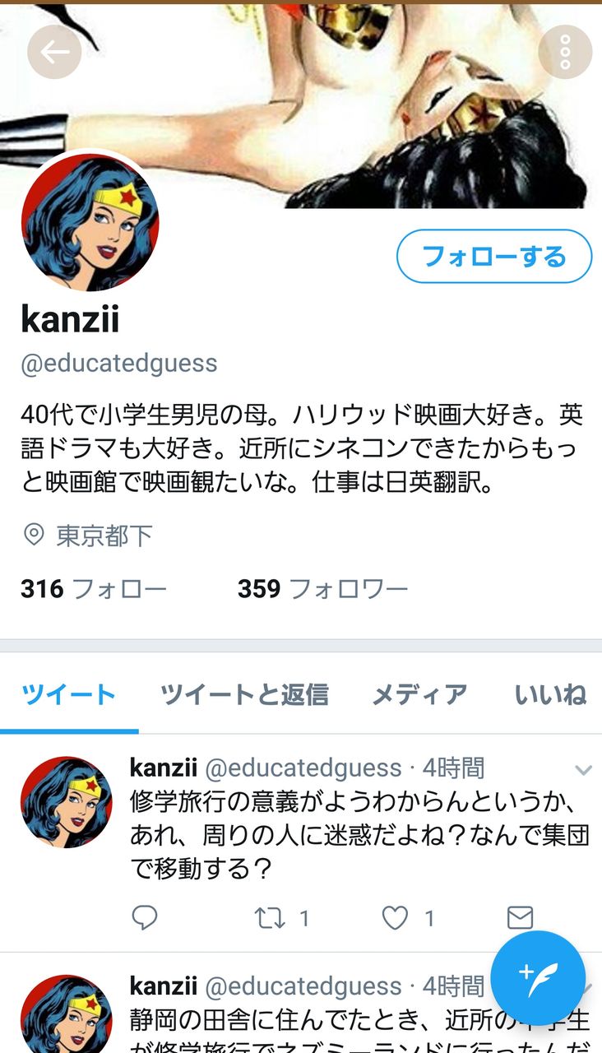Open the first tweet text about 修学旅行

359,835
